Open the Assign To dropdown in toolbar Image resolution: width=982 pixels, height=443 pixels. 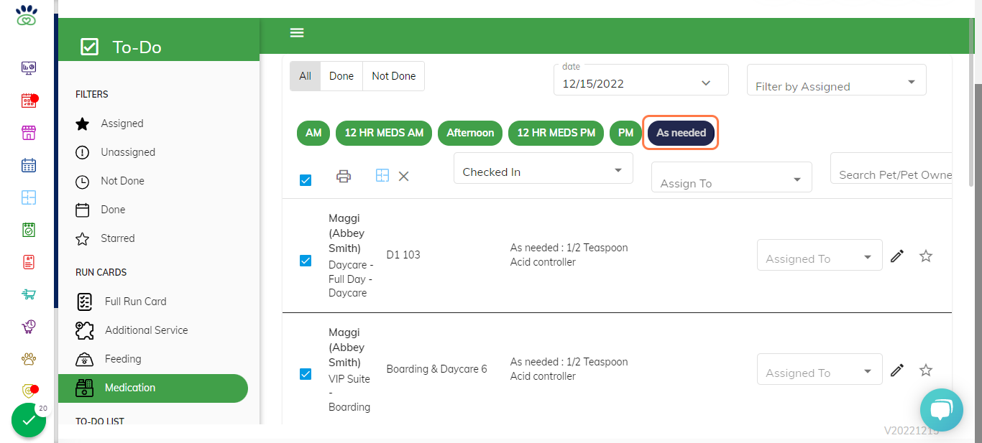tap(732, 177)
